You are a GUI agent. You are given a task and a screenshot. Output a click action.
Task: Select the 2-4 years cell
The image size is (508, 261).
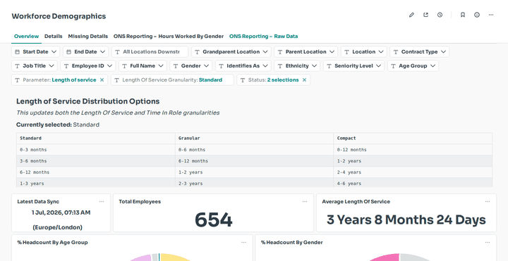click(413, 172)
